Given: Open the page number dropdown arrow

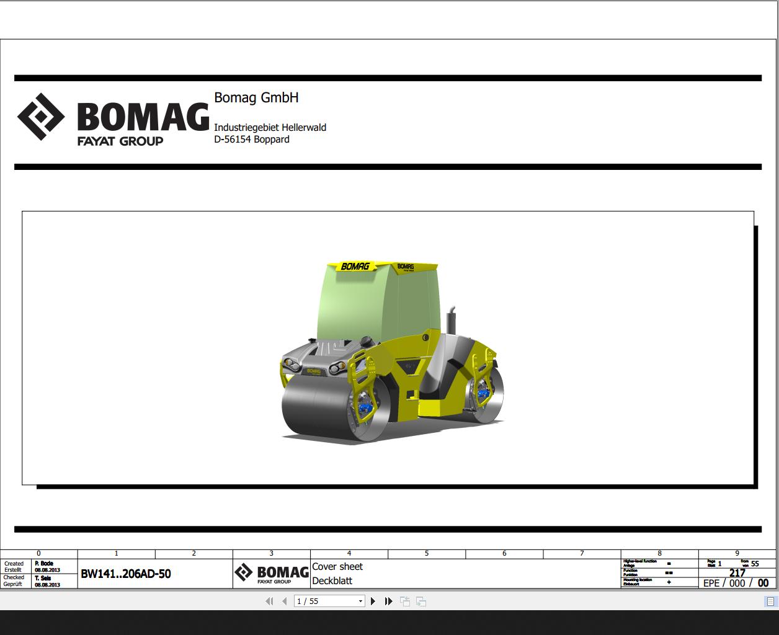Looking at the screenshot, I should [360, 601].
